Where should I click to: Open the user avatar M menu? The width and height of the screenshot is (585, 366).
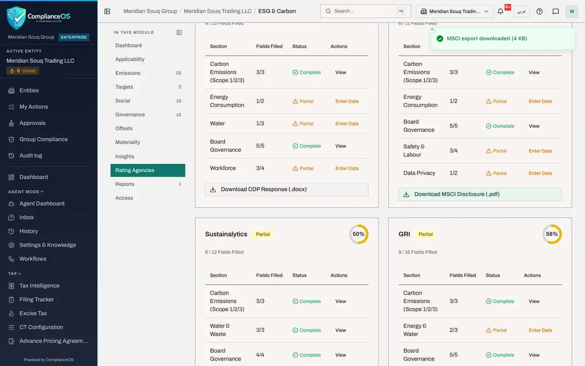[572, 11]
